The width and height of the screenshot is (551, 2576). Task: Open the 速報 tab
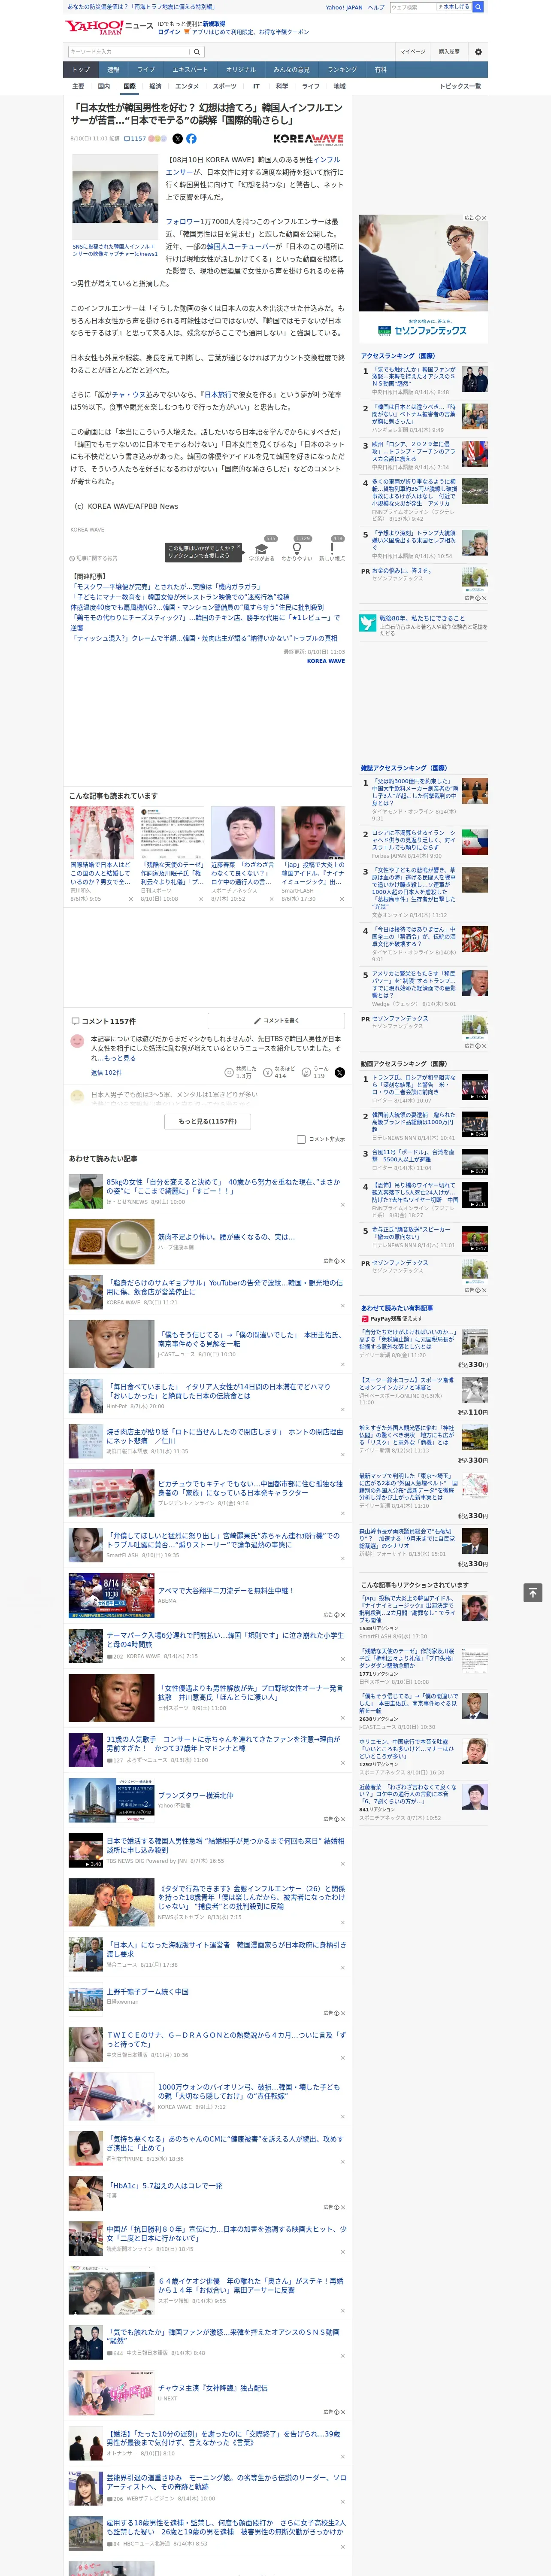pos(113,70)
